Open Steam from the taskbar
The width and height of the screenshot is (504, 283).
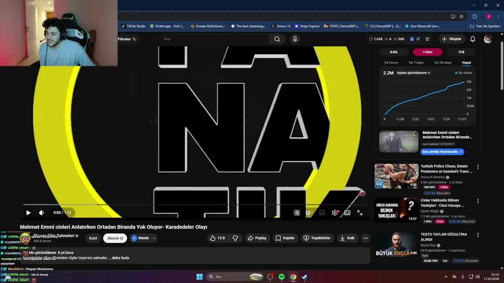pos(305,277)
